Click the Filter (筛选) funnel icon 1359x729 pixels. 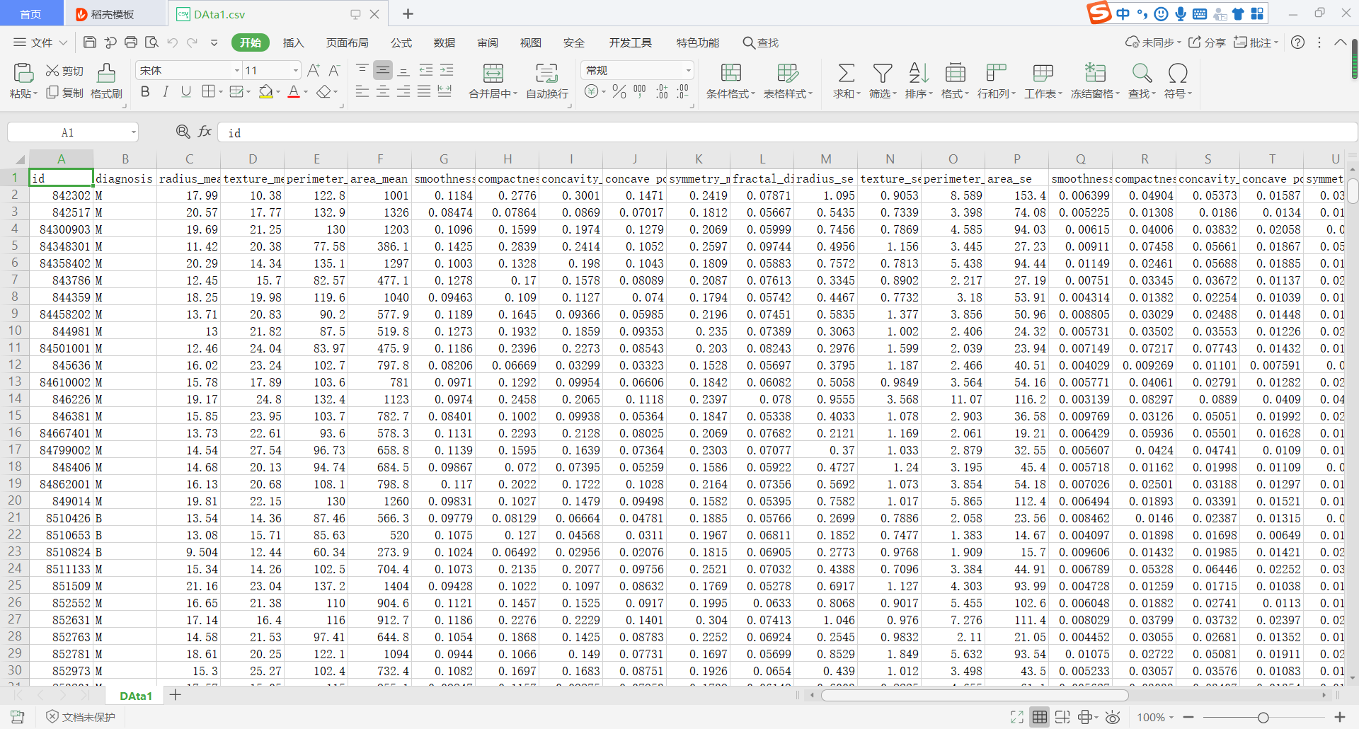coord(882,73)
